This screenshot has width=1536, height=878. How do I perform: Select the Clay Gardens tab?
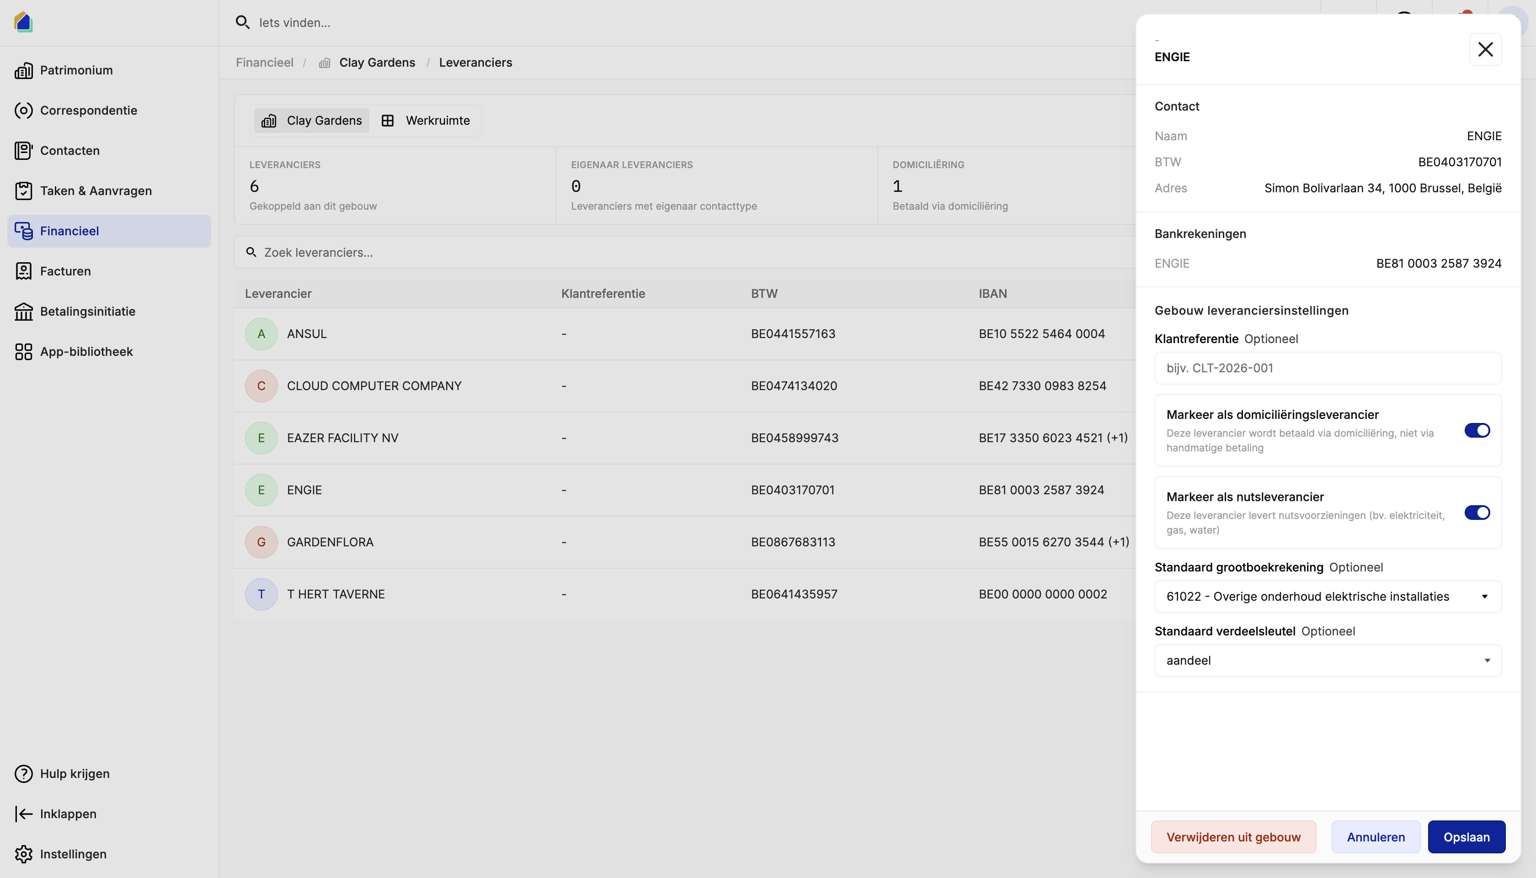click(x=311, y=121)
